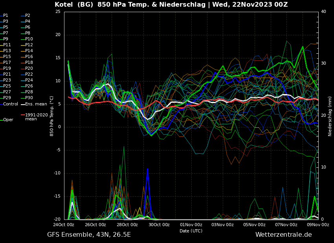Viewport: 334px width, 243px height.
Task: Click the GFS Ensemble, 43N, 26.5E caption
Action: [89, 235]
